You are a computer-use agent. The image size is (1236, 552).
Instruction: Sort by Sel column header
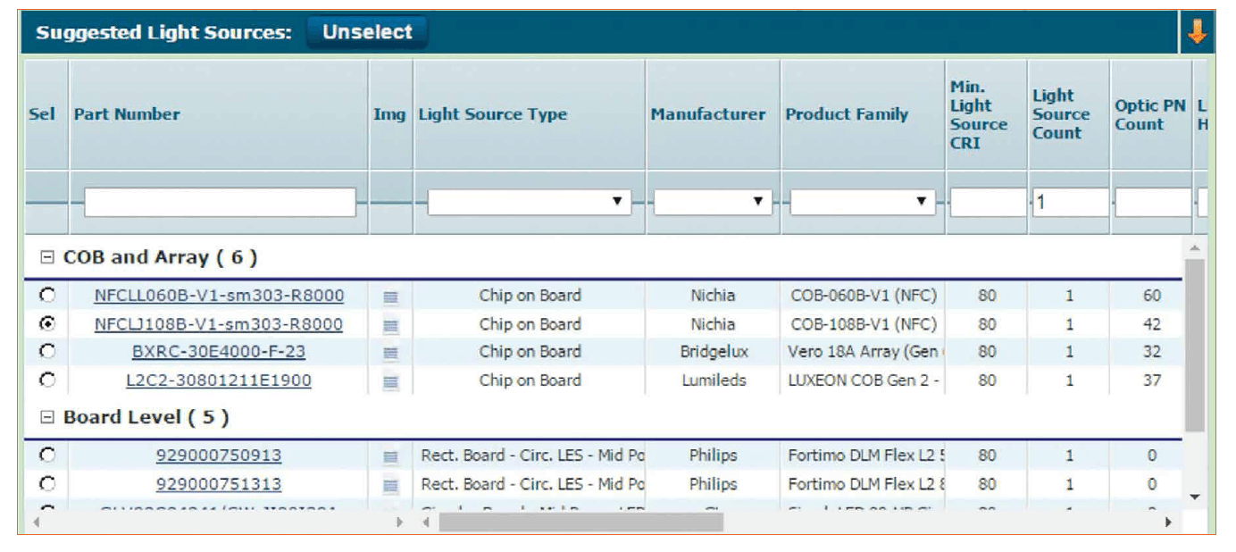tap(42, 114)
